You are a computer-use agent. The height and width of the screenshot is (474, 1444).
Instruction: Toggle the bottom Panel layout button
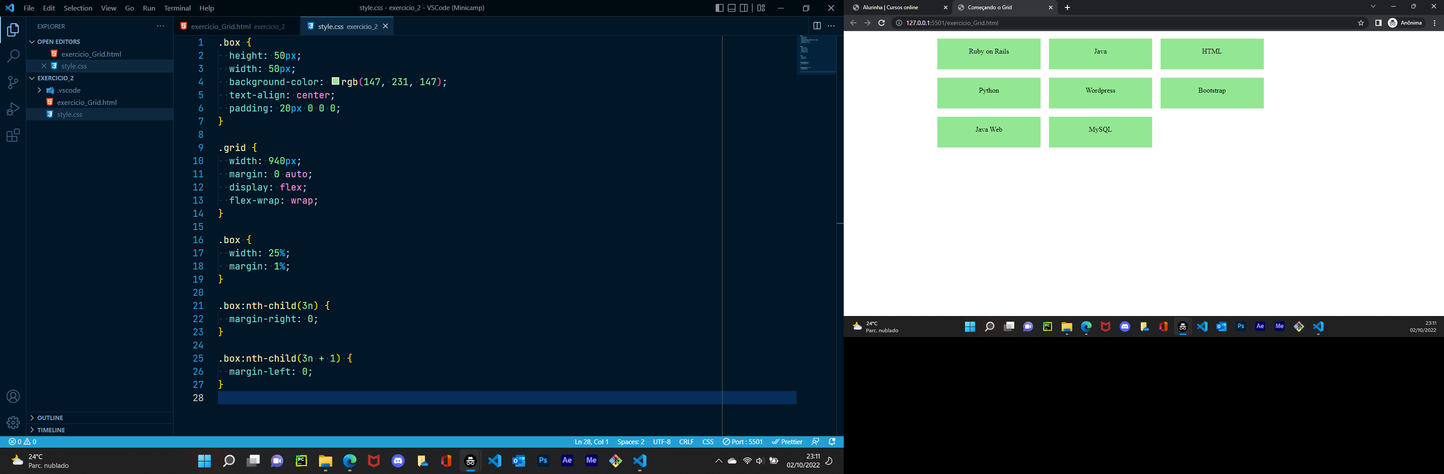732,8
